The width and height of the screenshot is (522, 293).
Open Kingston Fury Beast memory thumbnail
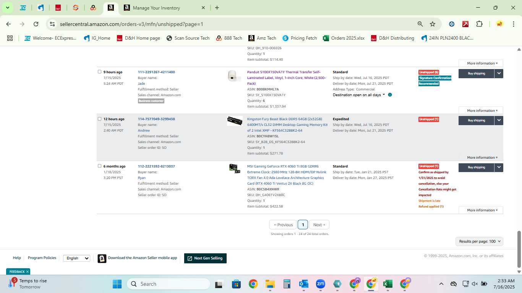point(235,121)
